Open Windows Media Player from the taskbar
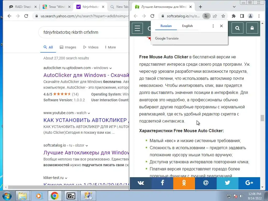 pyautogui.click(x=39, y=196)
